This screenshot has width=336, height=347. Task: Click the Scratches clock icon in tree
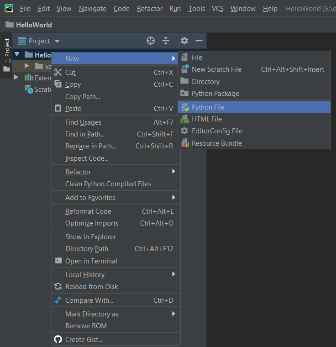(29, 89)
